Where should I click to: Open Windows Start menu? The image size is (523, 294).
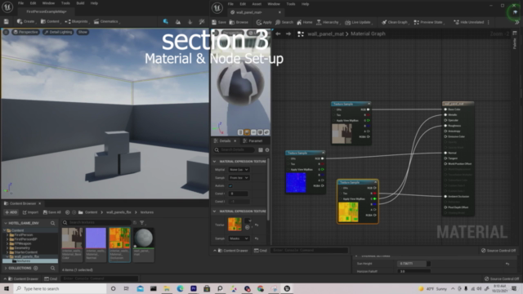click(7, 288)
